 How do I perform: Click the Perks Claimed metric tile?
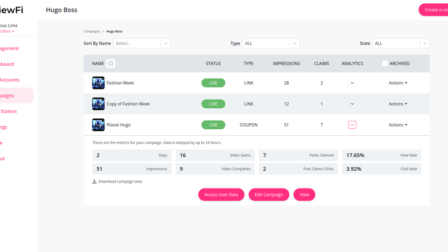[x=298, y=155]
